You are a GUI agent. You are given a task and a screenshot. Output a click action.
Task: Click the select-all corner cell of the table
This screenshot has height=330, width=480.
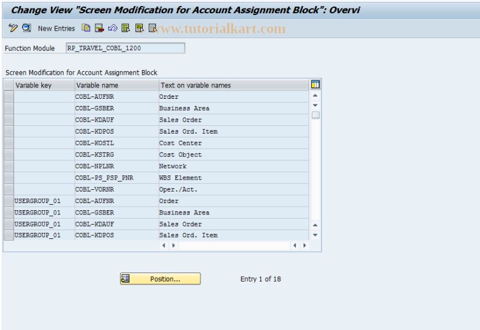tap(9, 85)
